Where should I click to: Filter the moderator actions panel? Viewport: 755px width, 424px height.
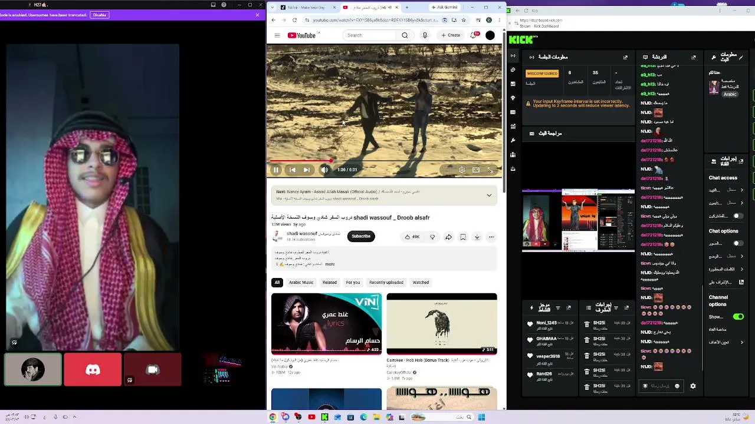click(x=616, y=307)
